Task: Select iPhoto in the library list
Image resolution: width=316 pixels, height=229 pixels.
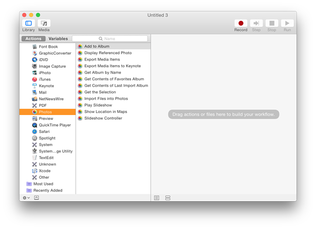Action: click(47, 72)
